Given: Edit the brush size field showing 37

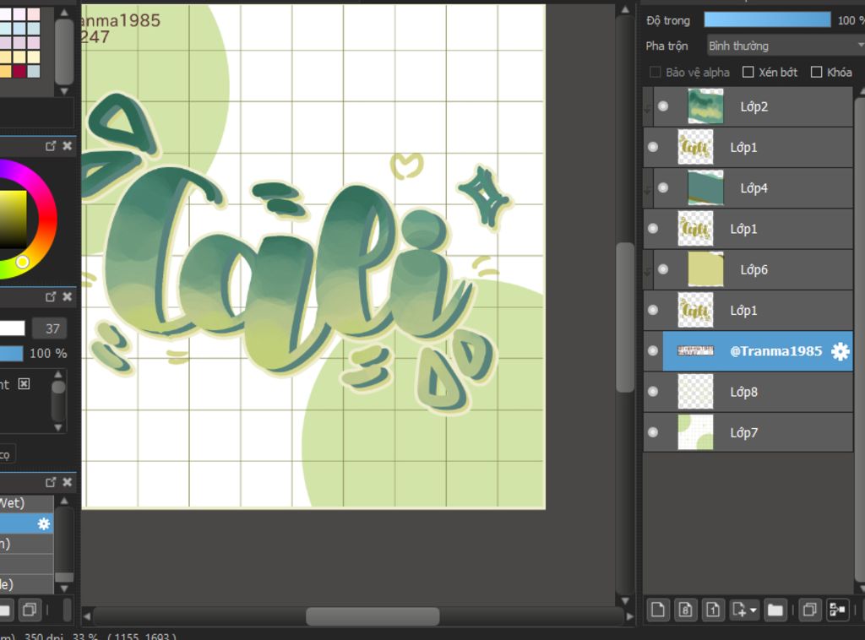Looking at the screenshot, I should (x=50, y=328).
